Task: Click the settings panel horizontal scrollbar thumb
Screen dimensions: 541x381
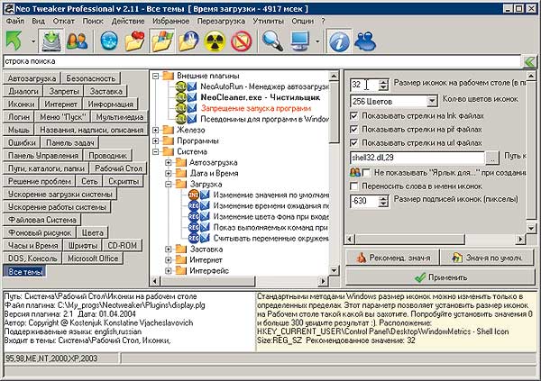Action: [410, 239]
